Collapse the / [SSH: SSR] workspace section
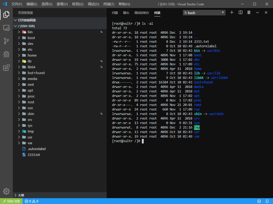The height and width of the screenshot is (204, 273). 60,26
